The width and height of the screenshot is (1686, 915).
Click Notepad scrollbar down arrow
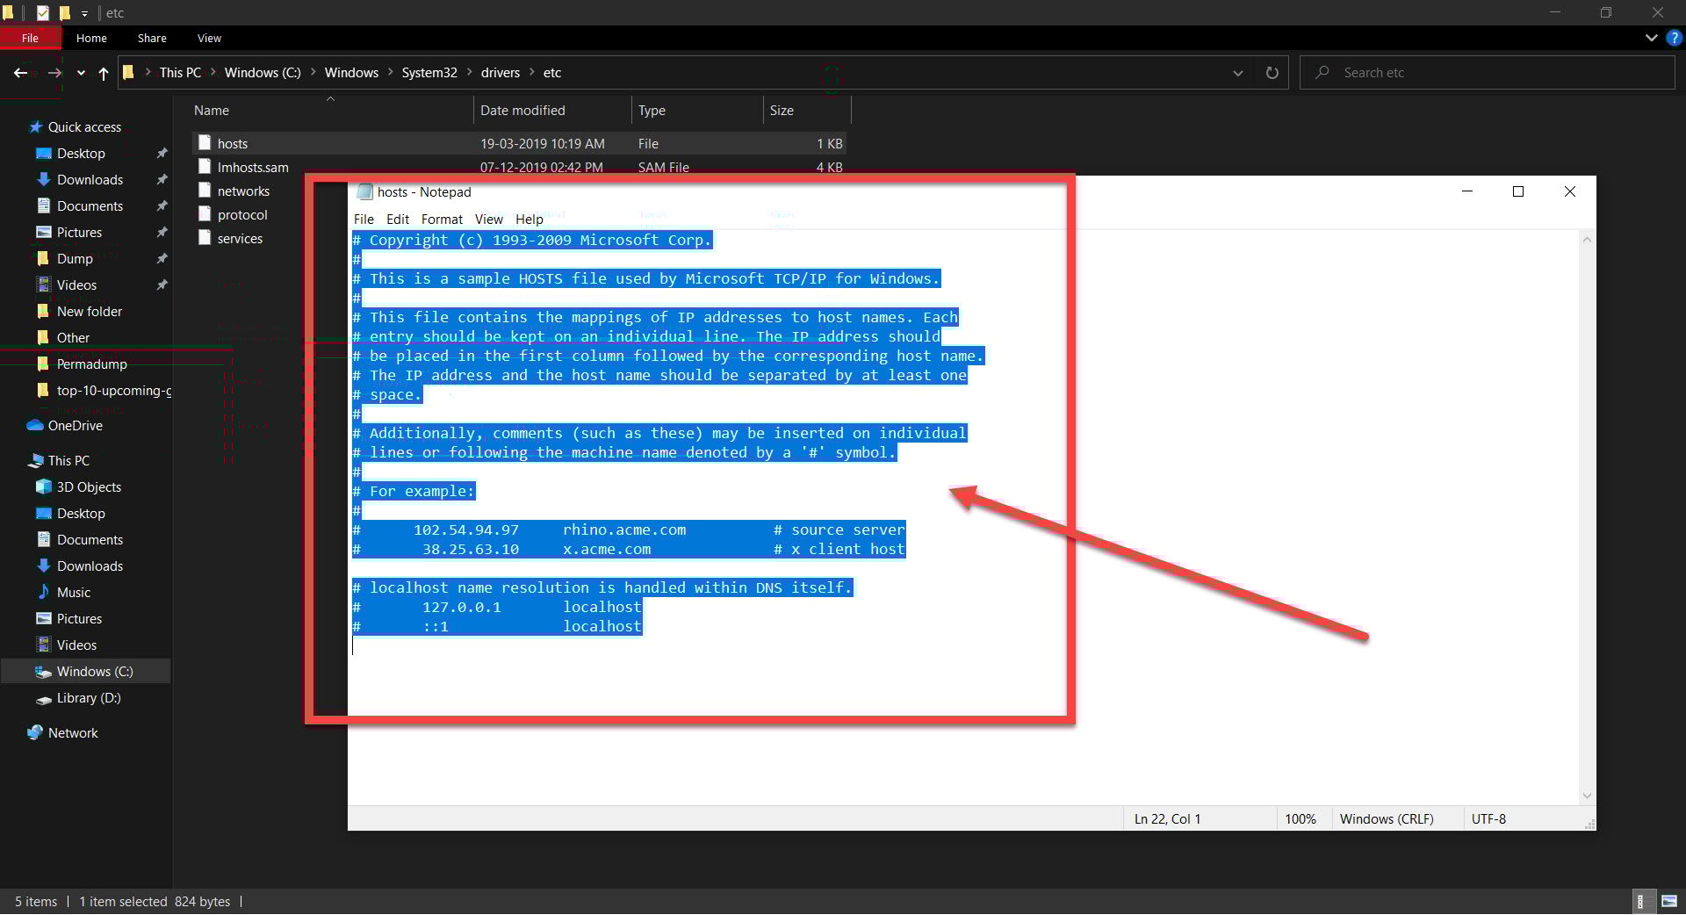(1587, 796)
